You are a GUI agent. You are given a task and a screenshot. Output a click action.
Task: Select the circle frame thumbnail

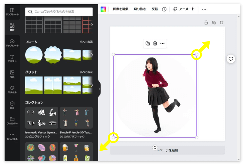[34, 55]
